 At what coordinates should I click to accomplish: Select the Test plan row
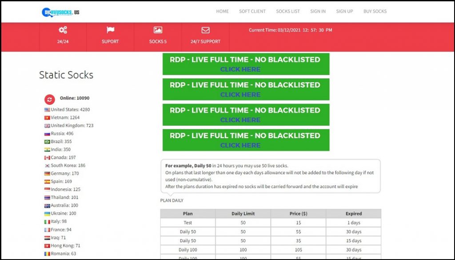point(187,222)
